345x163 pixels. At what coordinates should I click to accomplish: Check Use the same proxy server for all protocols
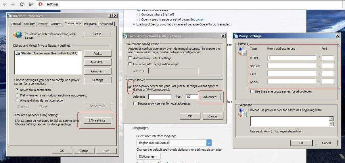252,91
